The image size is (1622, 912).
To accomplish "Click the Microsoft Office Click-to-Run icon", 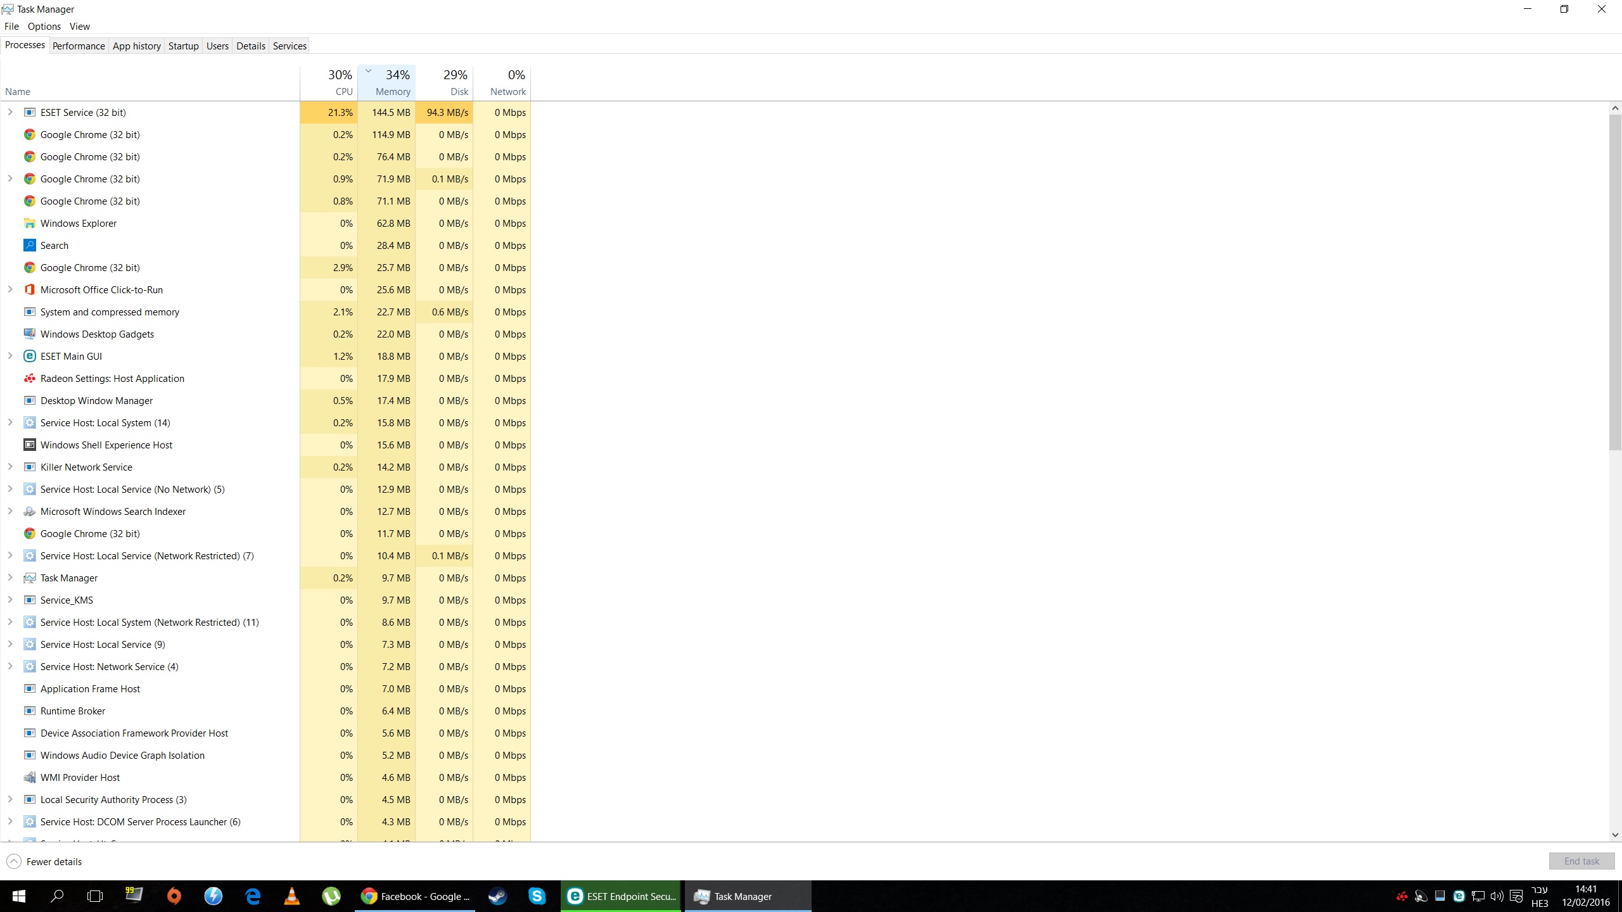I will click(29, 289).
